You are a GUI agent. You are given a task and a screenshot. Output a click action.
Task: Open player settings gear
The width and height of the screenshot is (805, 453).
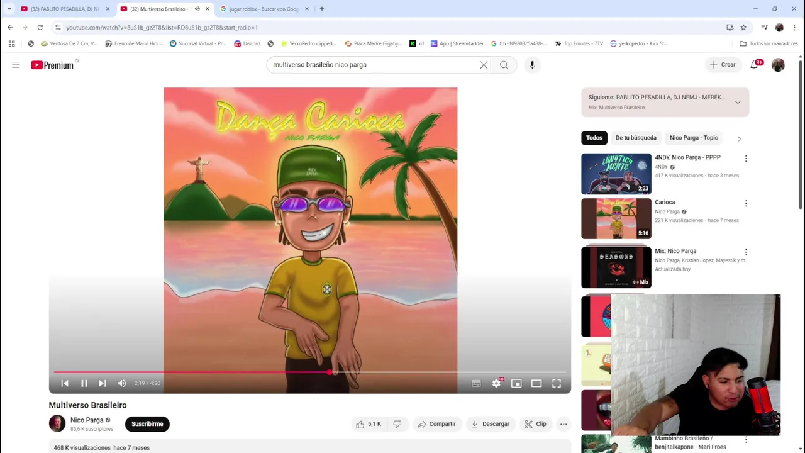(497, 383)
